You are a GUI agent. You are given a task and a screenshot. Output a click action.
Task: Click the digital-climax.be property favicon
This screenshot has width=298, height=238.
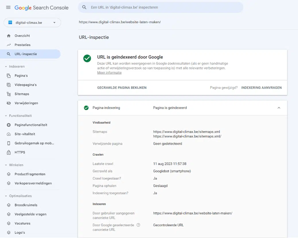pyautogui.click(x=10, y=23)
